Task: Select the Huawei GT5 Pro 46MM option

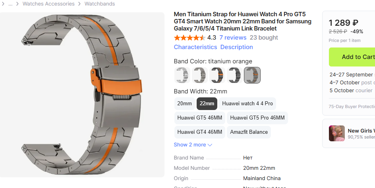Action: click(x=257, y=118)
